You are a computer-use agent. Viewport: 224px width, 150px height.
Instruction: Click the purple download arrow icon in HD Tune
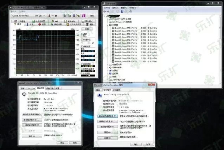[84, 16]
